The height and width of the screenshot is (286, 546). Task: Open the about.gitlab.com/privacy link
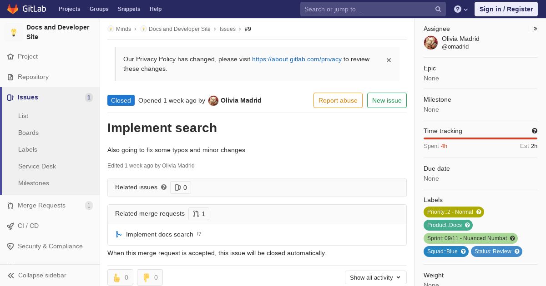(297, 59)
